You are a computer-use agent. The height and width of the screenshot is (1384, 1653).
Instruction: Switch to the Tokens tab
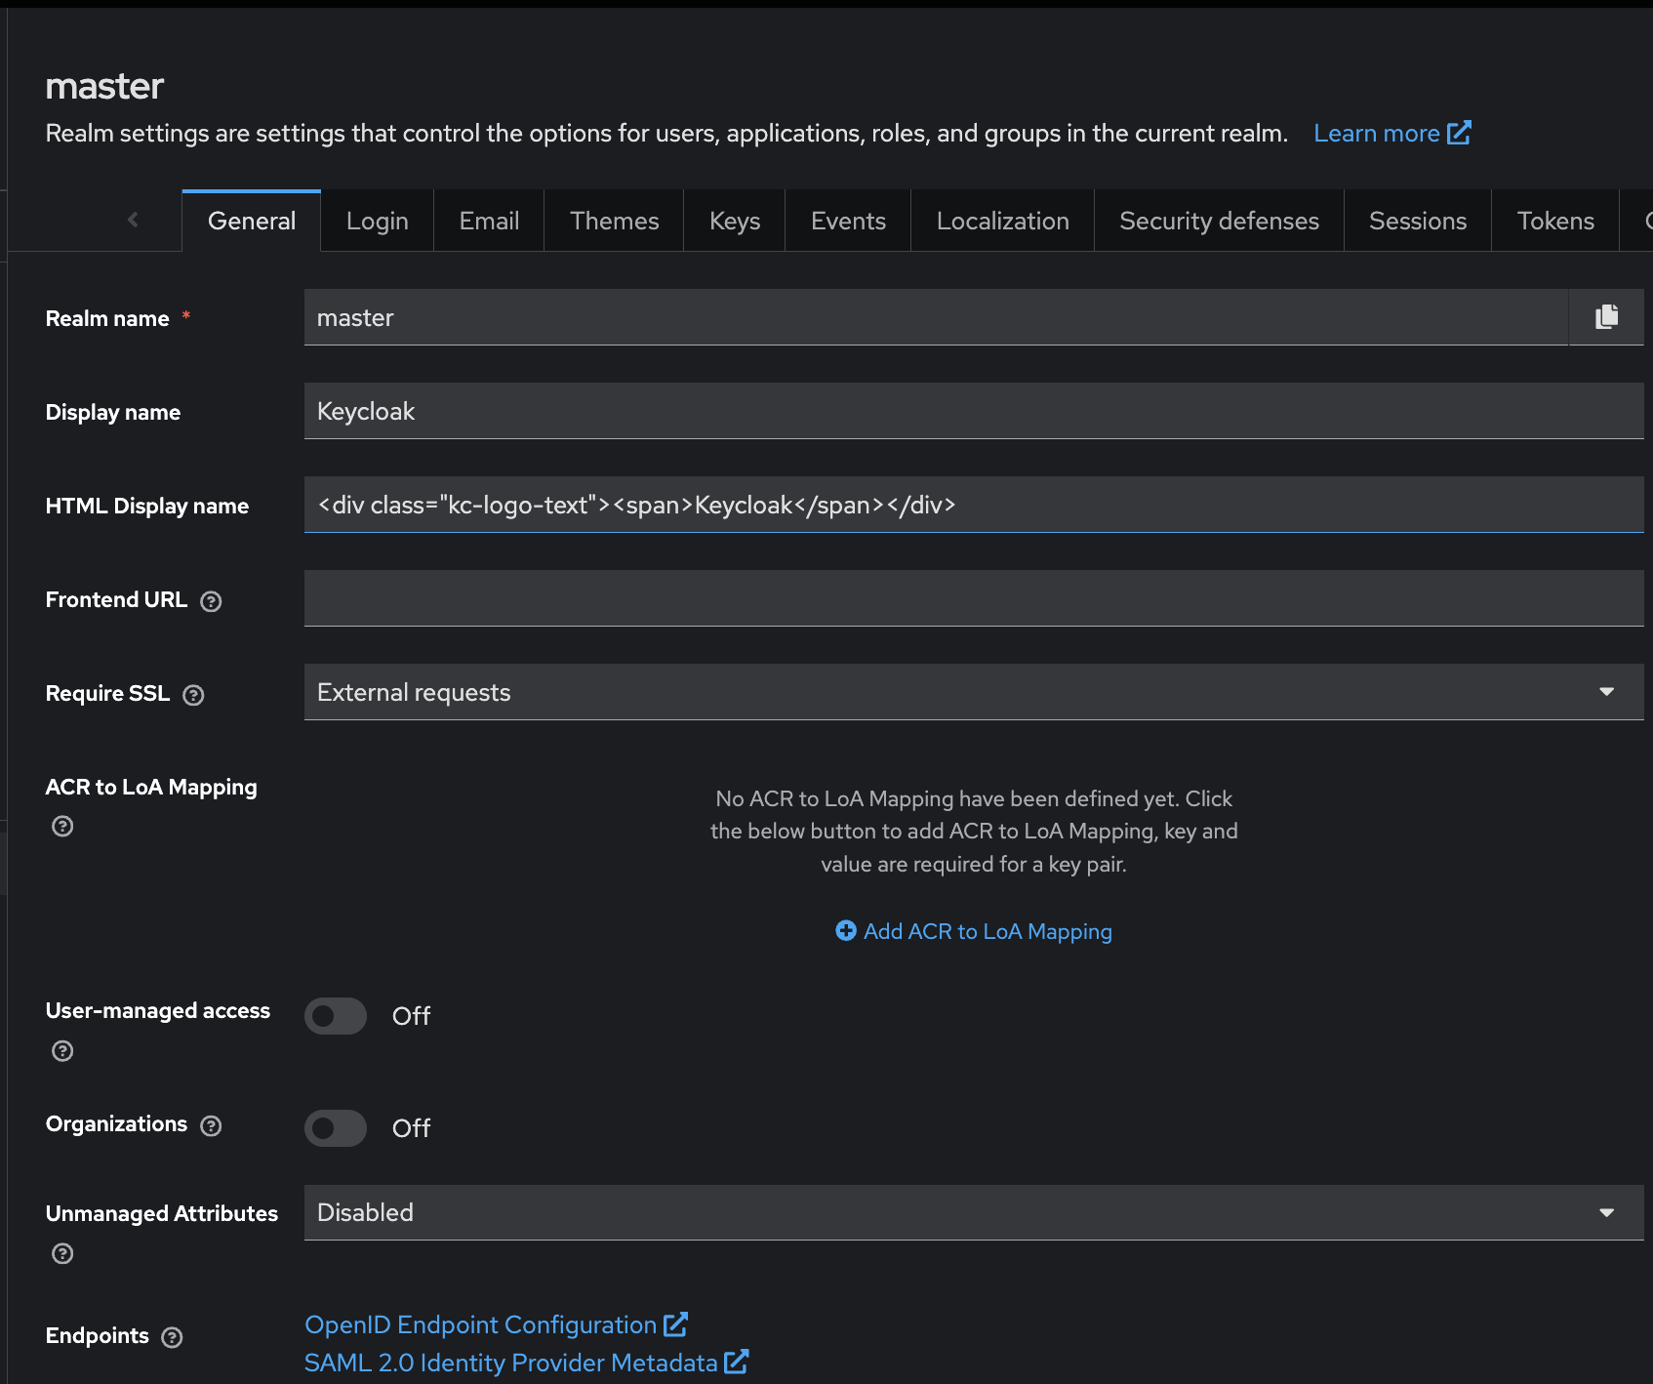coord(1555,221)
